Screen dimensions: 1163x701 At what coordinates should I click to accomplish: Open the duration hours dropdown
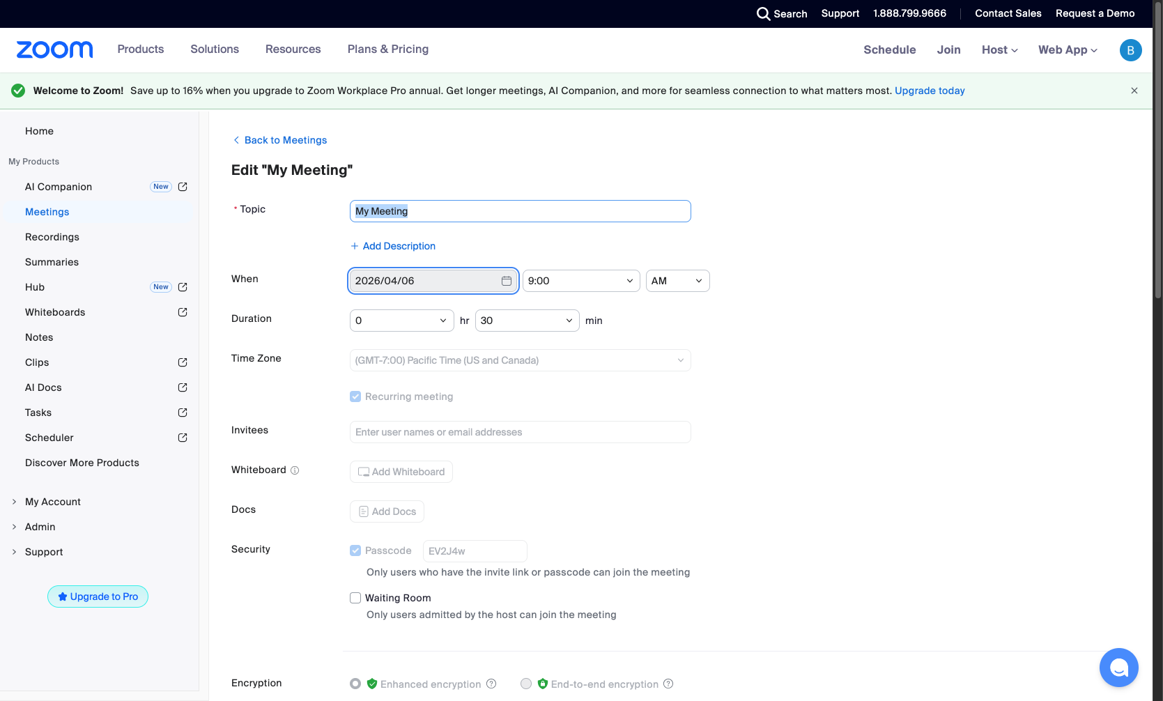402,321
